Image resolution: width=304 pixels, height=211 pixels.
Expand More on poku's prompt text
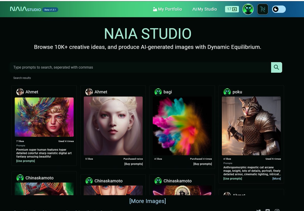277,179
